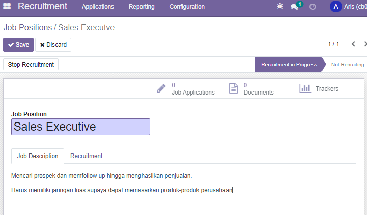Click the Stop Recruitment button

pos(31,64)
